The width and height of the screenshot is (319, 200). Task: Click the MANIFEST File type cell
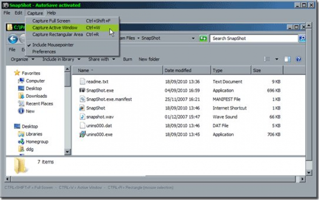226,99
